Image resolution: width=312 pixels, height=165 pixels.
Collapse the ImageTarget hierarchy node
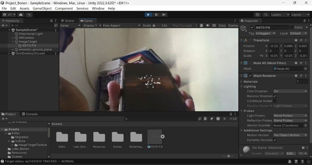click(x=13, y=42)
